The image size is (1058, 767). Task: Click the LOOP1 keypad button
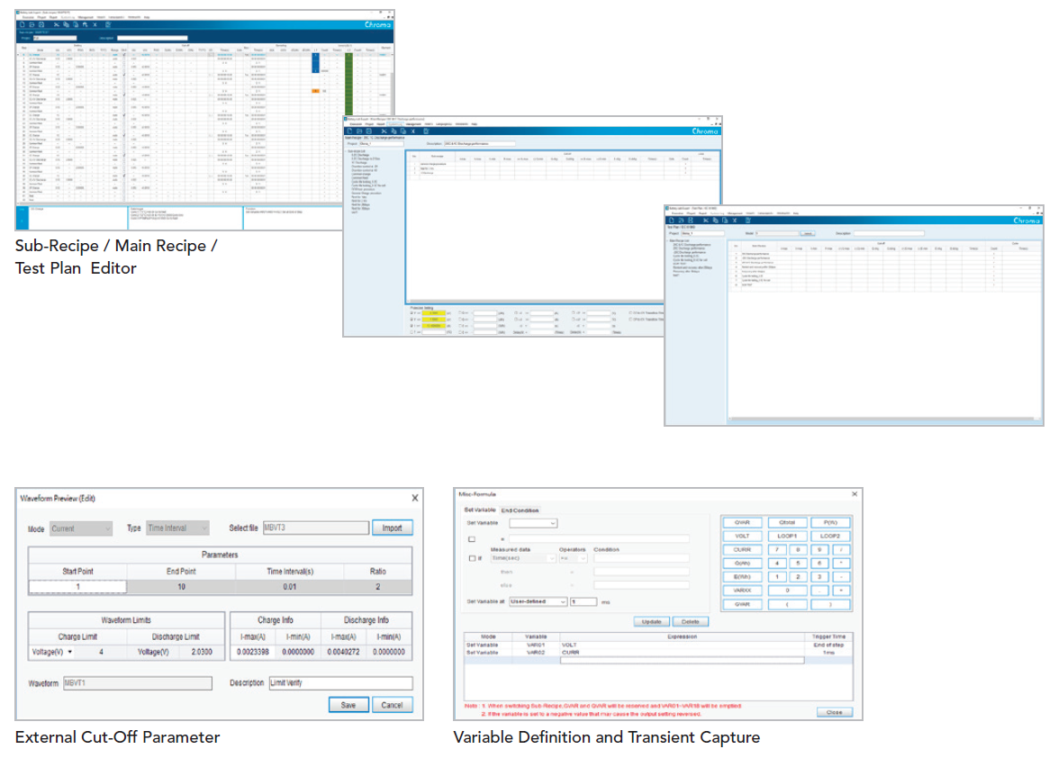point(787,536)
